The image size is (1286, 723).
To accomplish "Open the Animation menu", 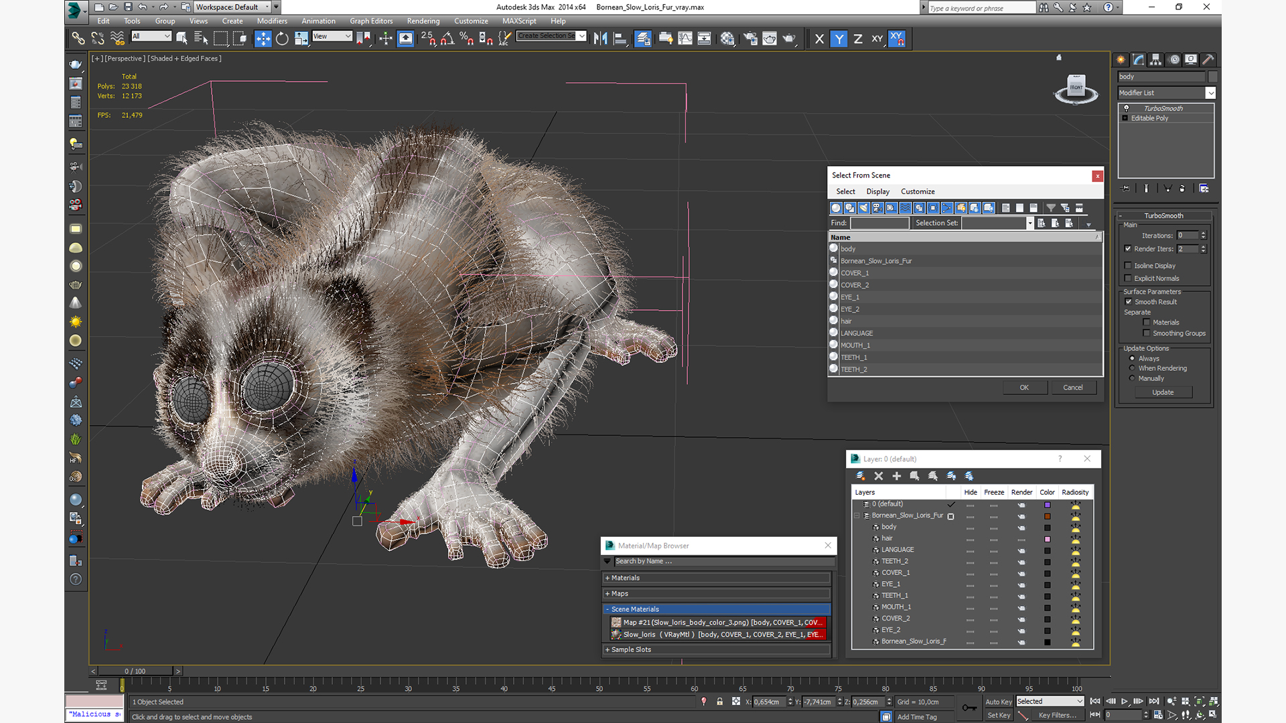I will [x=318, y=21].
